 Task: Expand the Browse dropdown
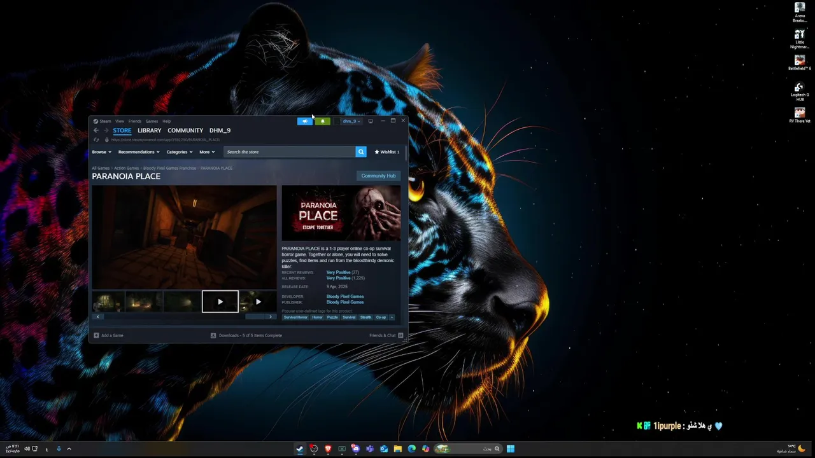102,152
